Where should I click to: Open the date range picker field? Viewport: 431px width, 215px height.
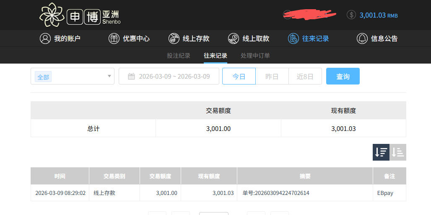coord(174,76)
